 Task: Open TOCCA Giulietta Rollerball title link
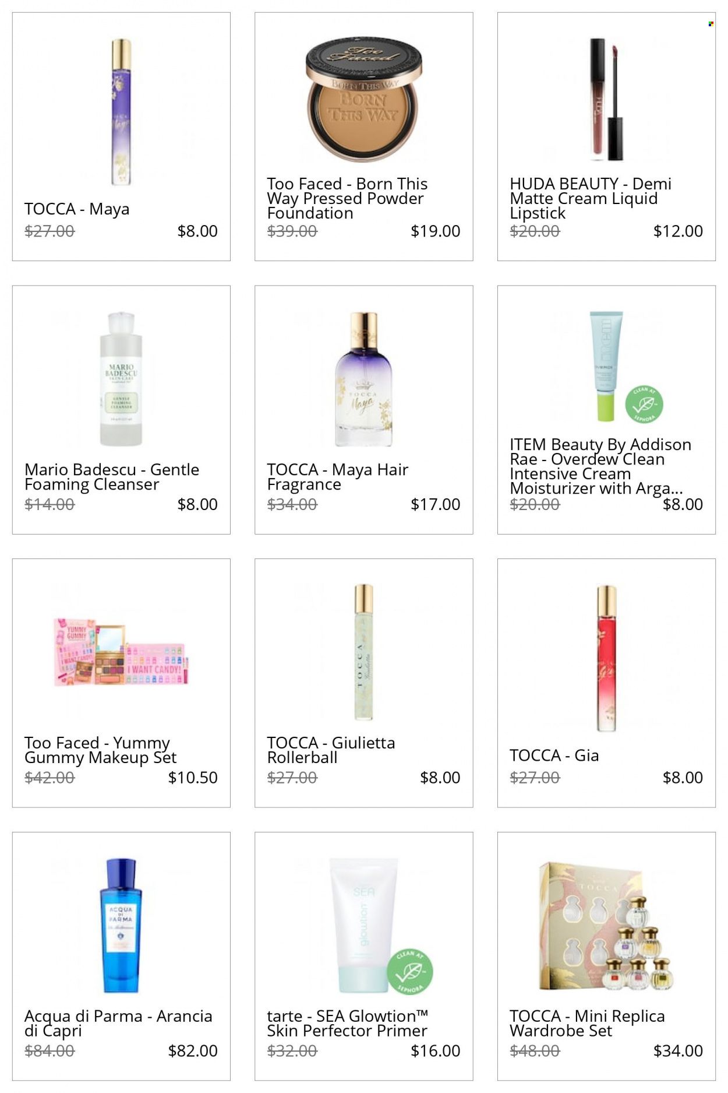click(x=331, y=750)
